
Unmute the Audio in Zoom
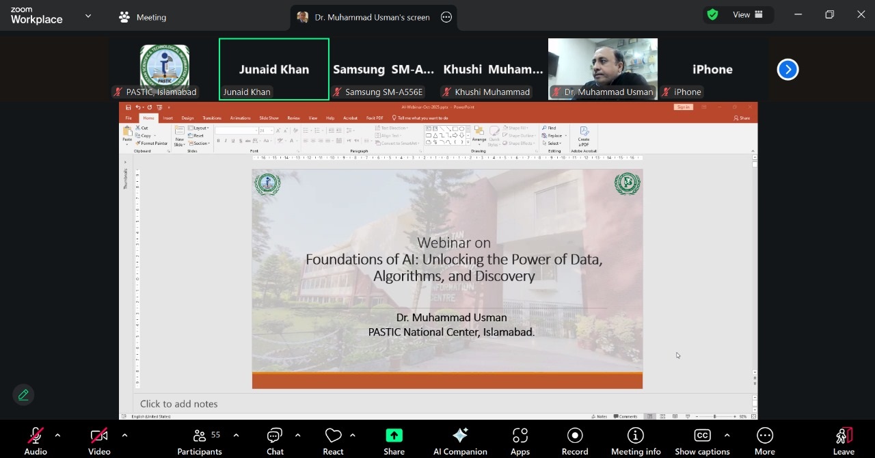pos(35,440)
